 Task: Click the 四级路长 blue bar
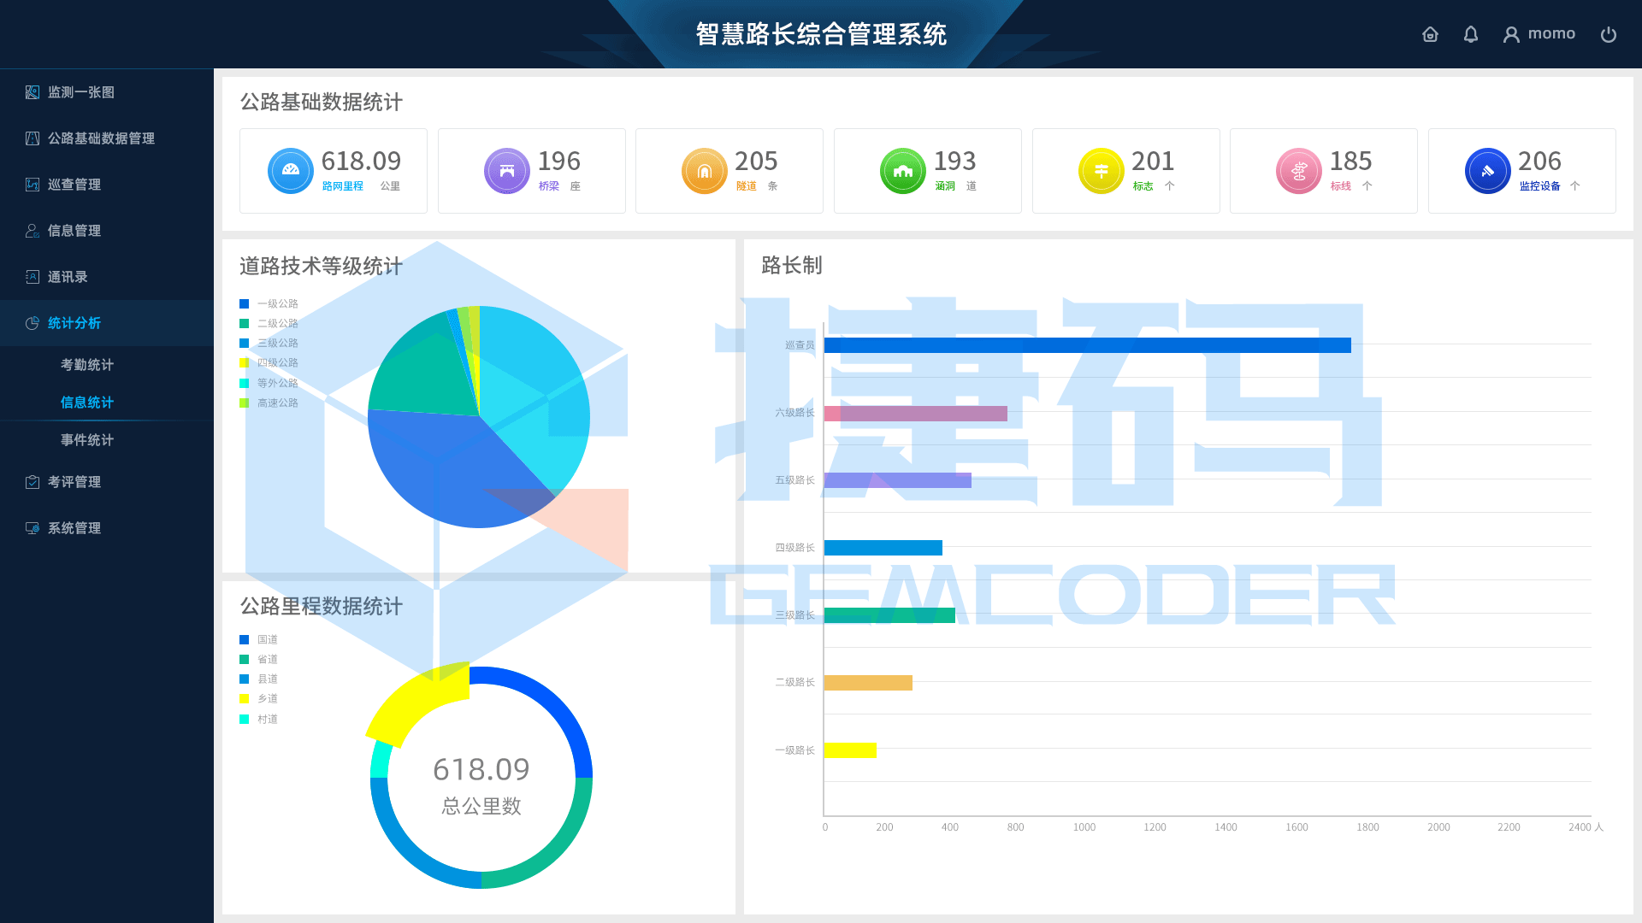coord(883,548)
